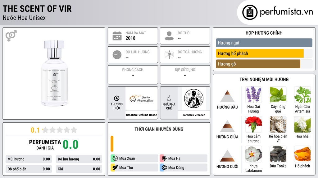Click the Hương cuối pyramid icon

[x=227, y=156]
